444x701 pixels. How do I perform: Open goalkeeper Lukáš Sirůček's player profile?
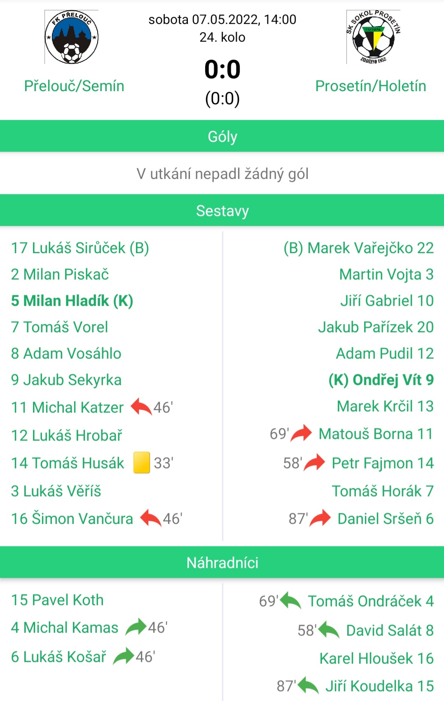click(x=80, y=248)
